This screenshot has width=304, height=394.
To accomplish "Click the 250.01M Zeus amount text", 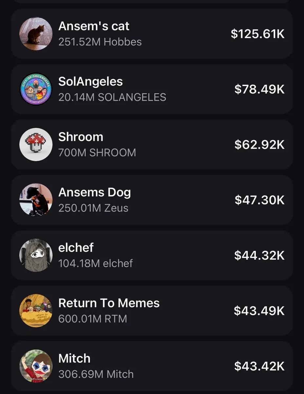I will (x=93, y=208).
